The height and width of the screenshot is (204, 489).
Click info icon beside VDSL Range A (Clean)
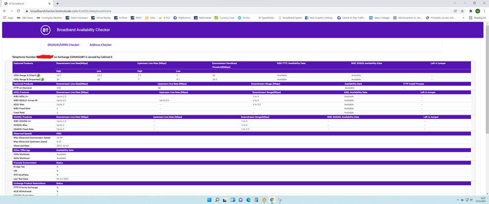pos(38,75)
